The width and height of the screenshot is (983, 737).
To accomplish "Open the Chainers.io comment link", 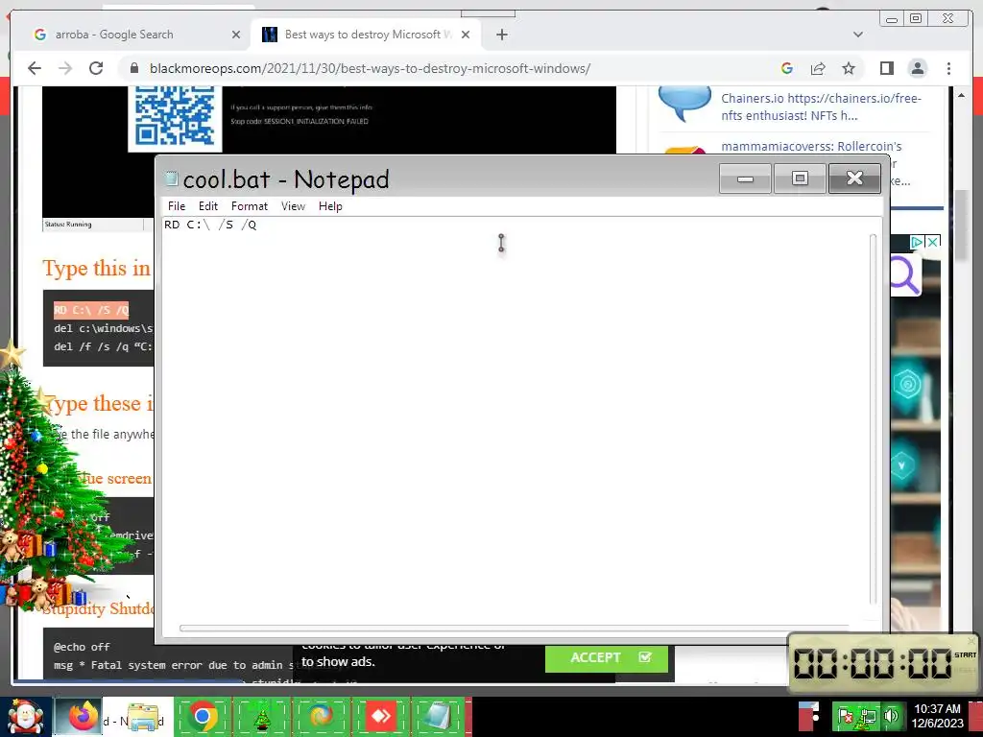I will click(821, 107).
